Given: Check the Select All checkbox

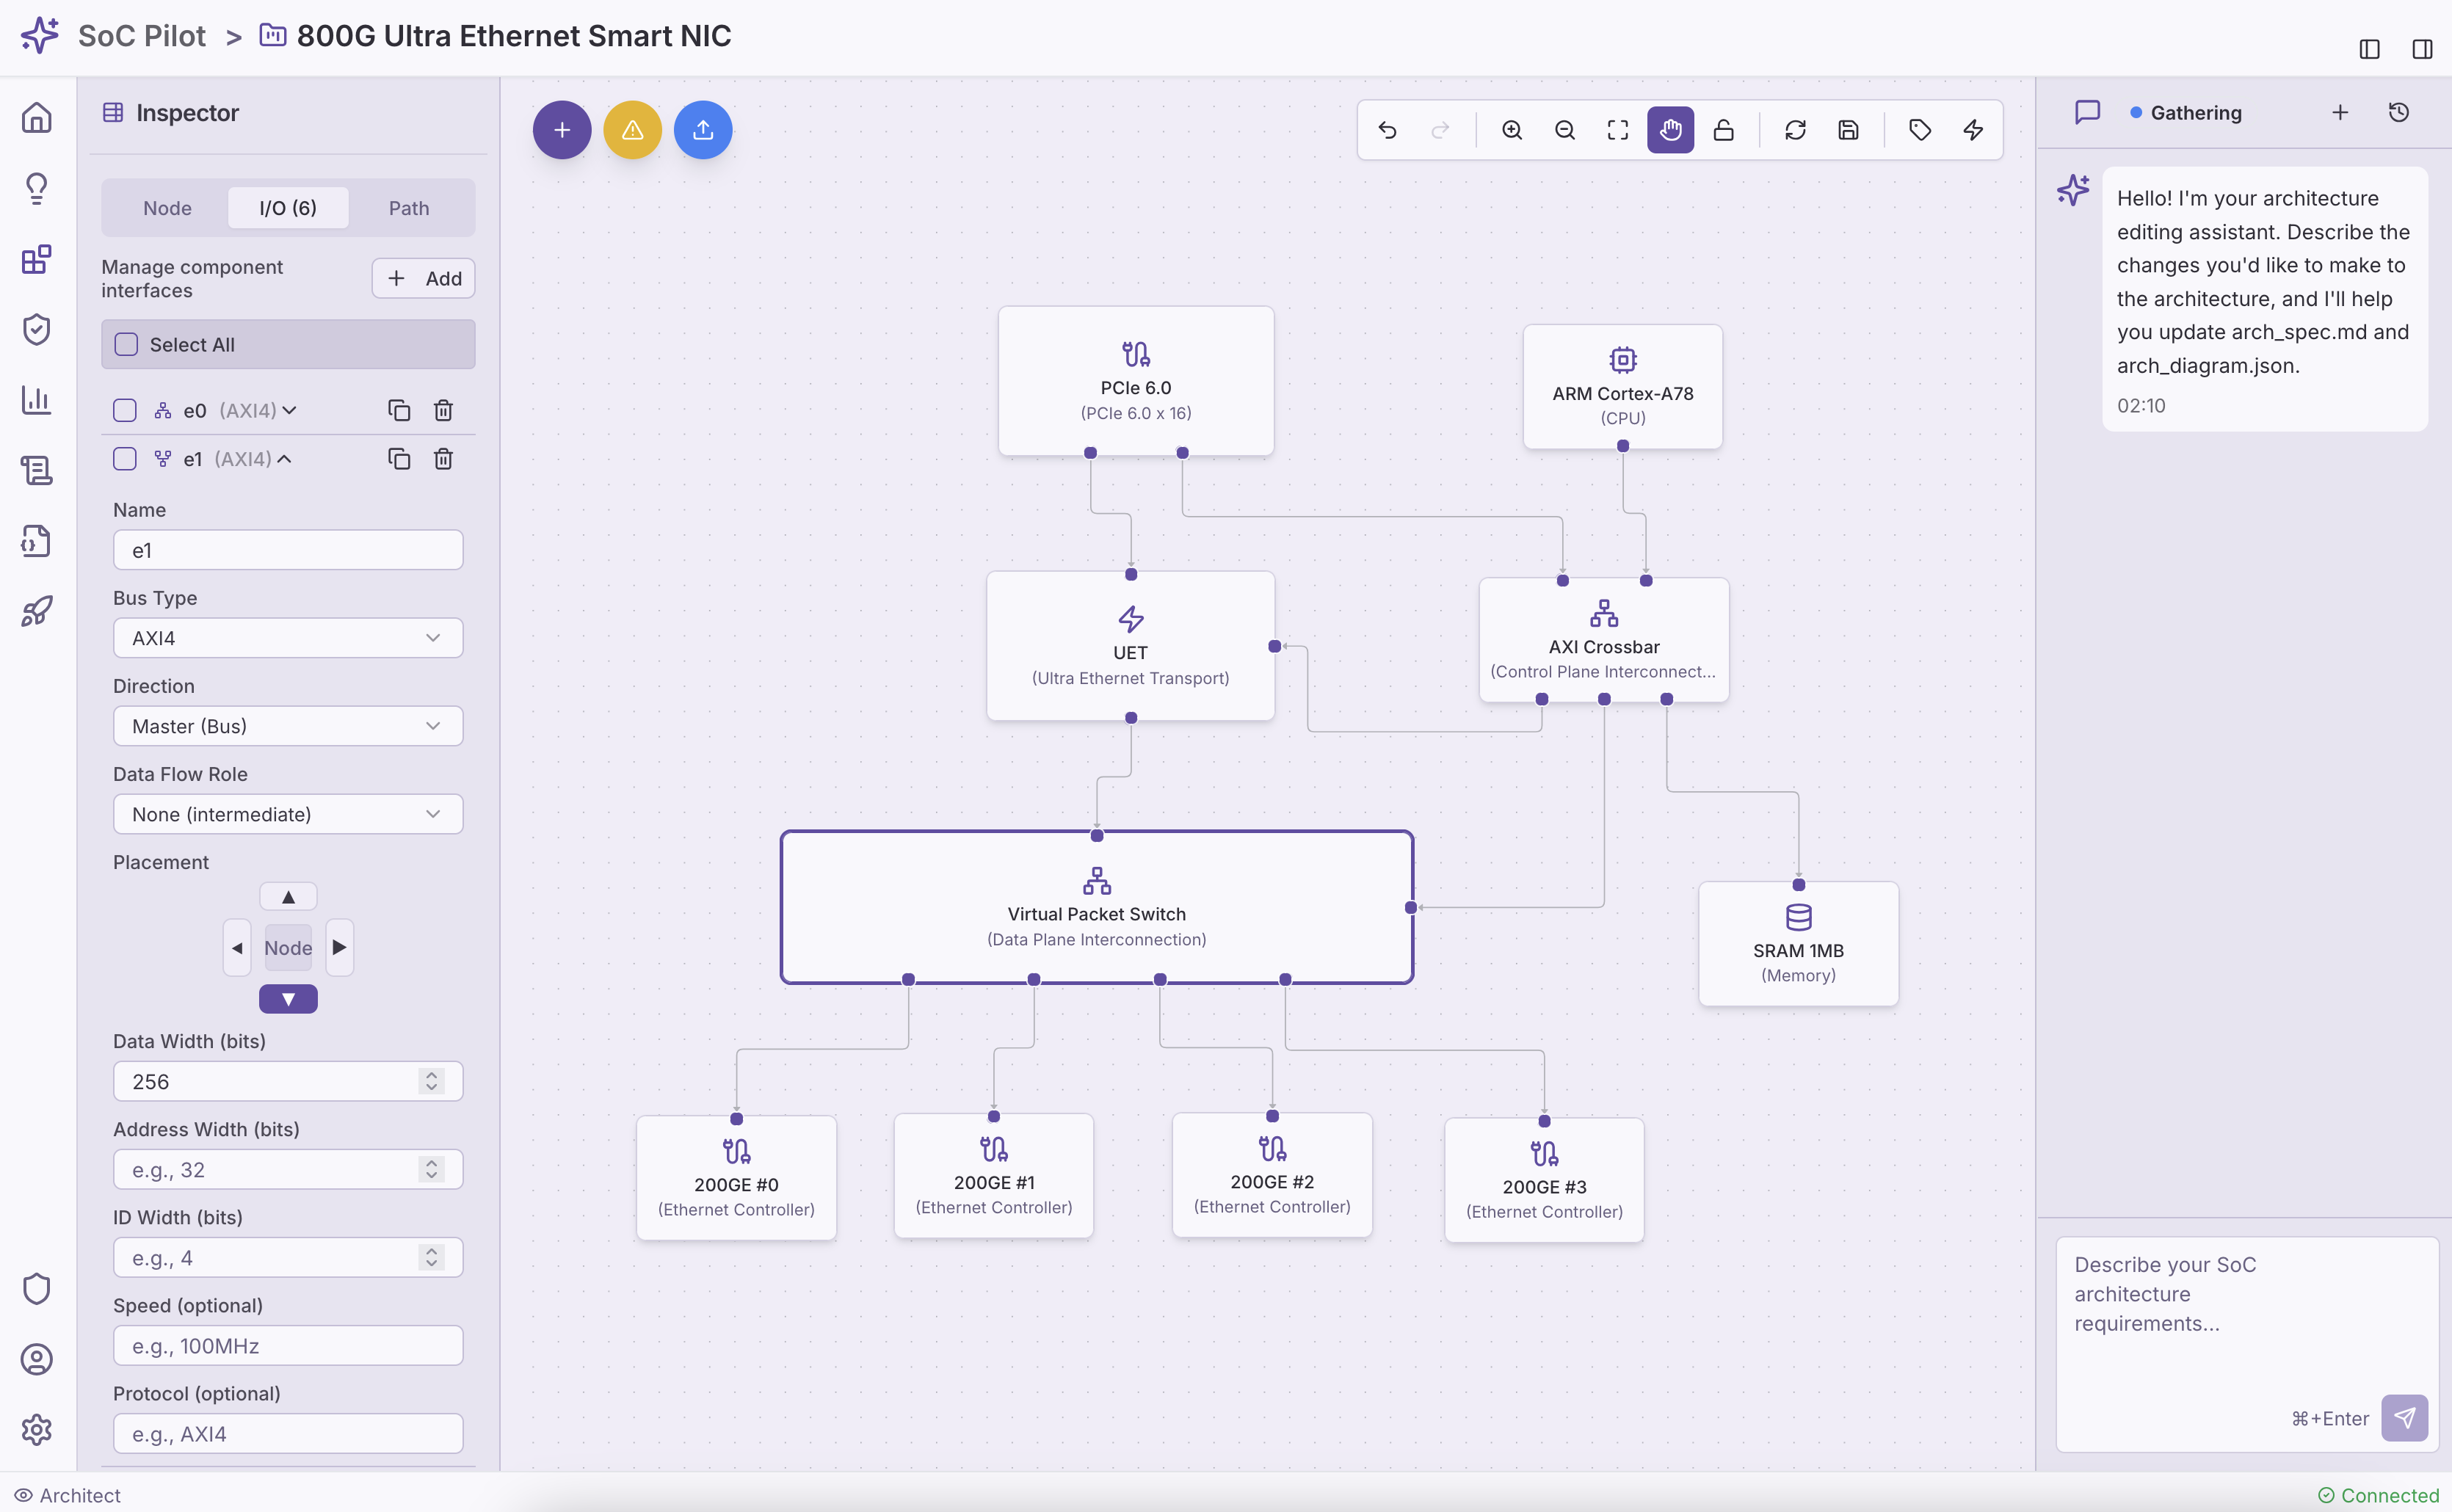Looking at the screenshot, I should click(126, 344).
